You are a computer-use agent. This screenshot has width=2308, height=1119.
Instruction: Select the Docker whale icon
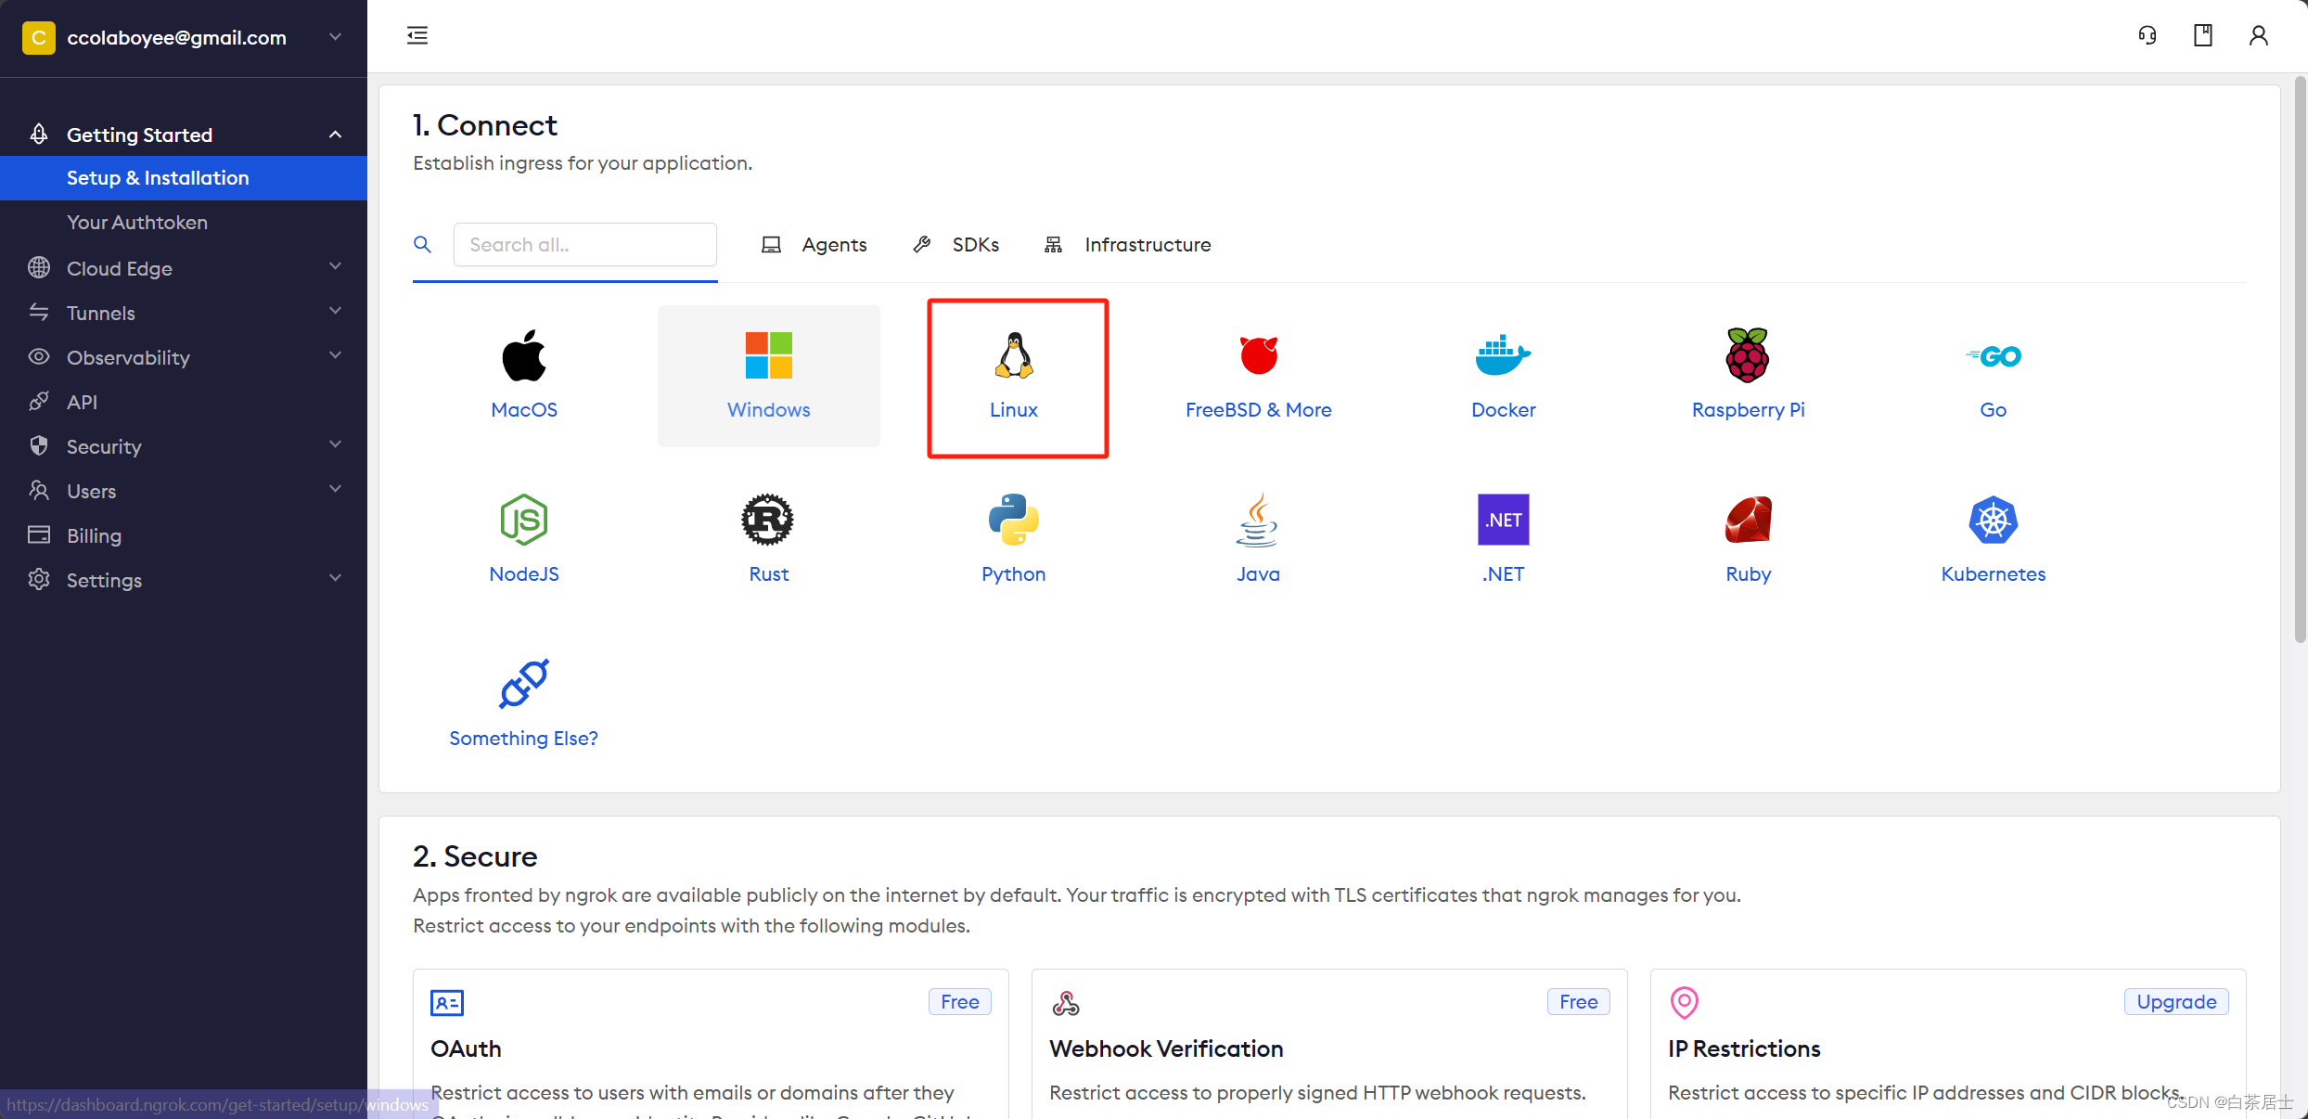pos(1503,355)
